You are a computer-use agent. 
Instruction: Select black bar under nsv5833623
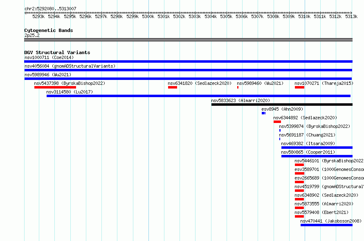282,105
